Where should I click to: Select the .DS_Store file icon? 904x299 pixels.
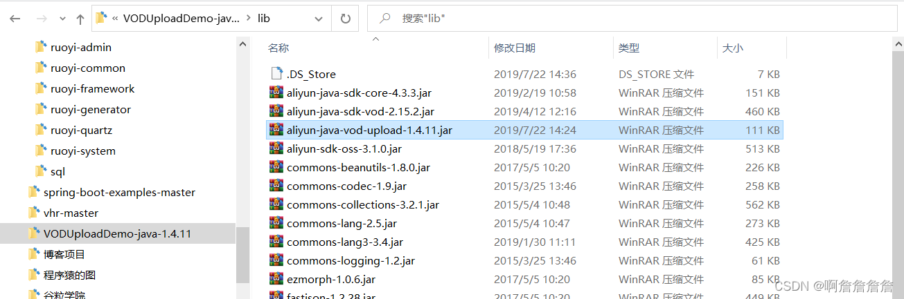coord(276,74)
